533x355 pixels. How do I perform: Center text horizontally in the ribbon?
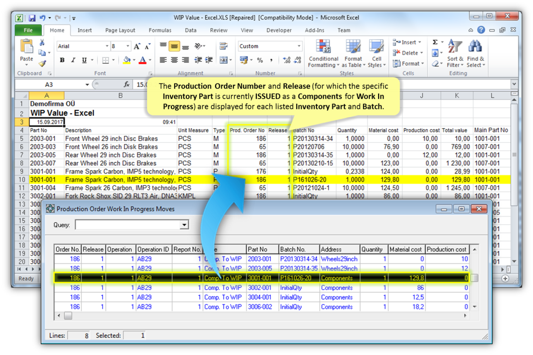(174, 60)
